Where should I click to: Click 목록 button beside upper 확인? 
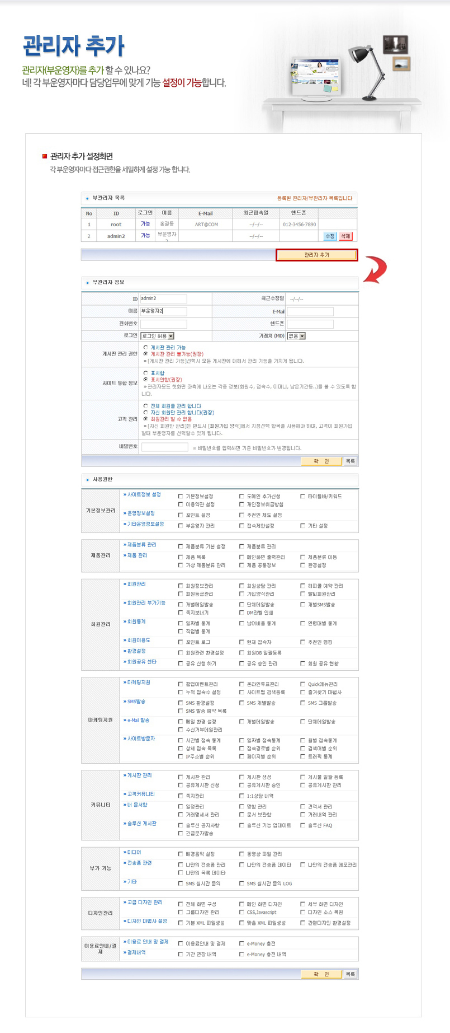pyautogui.click(x=350, y=461)
